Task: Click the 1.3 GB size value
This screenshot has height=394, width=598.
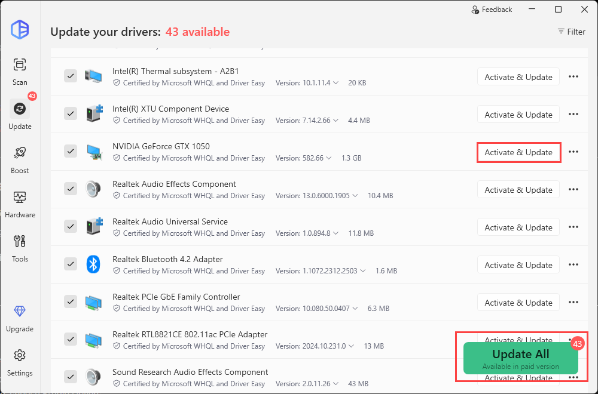Action: (x=351, y=158)
